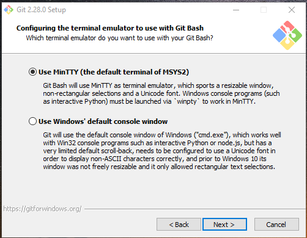This screenshot has width=307, height=238.
Task: Go to the previous step with Back
Action: pyautogui.click(x=179, y=225)
